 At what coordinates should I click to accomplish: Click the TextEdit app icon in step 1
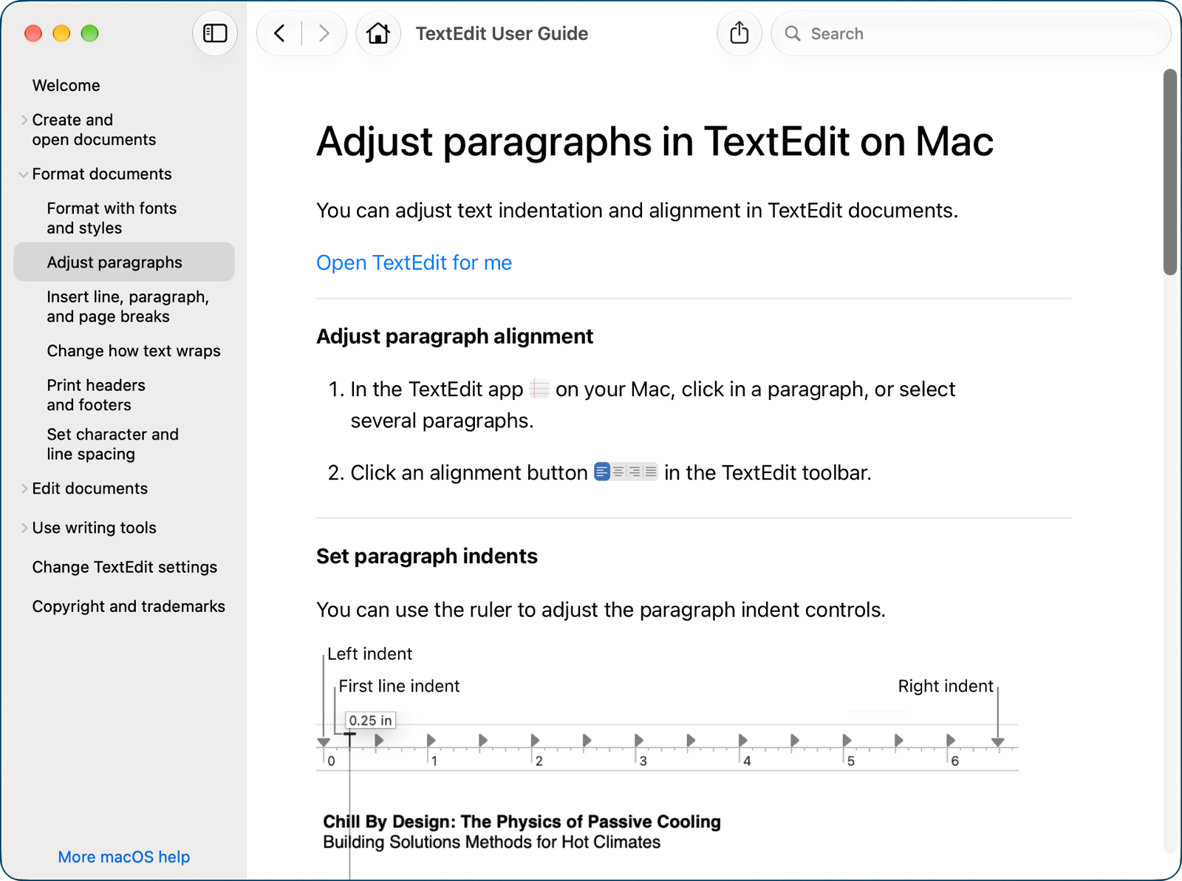539,388
